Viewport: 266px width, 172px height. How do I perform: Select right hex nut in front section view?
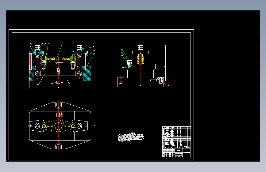[79, 47]
